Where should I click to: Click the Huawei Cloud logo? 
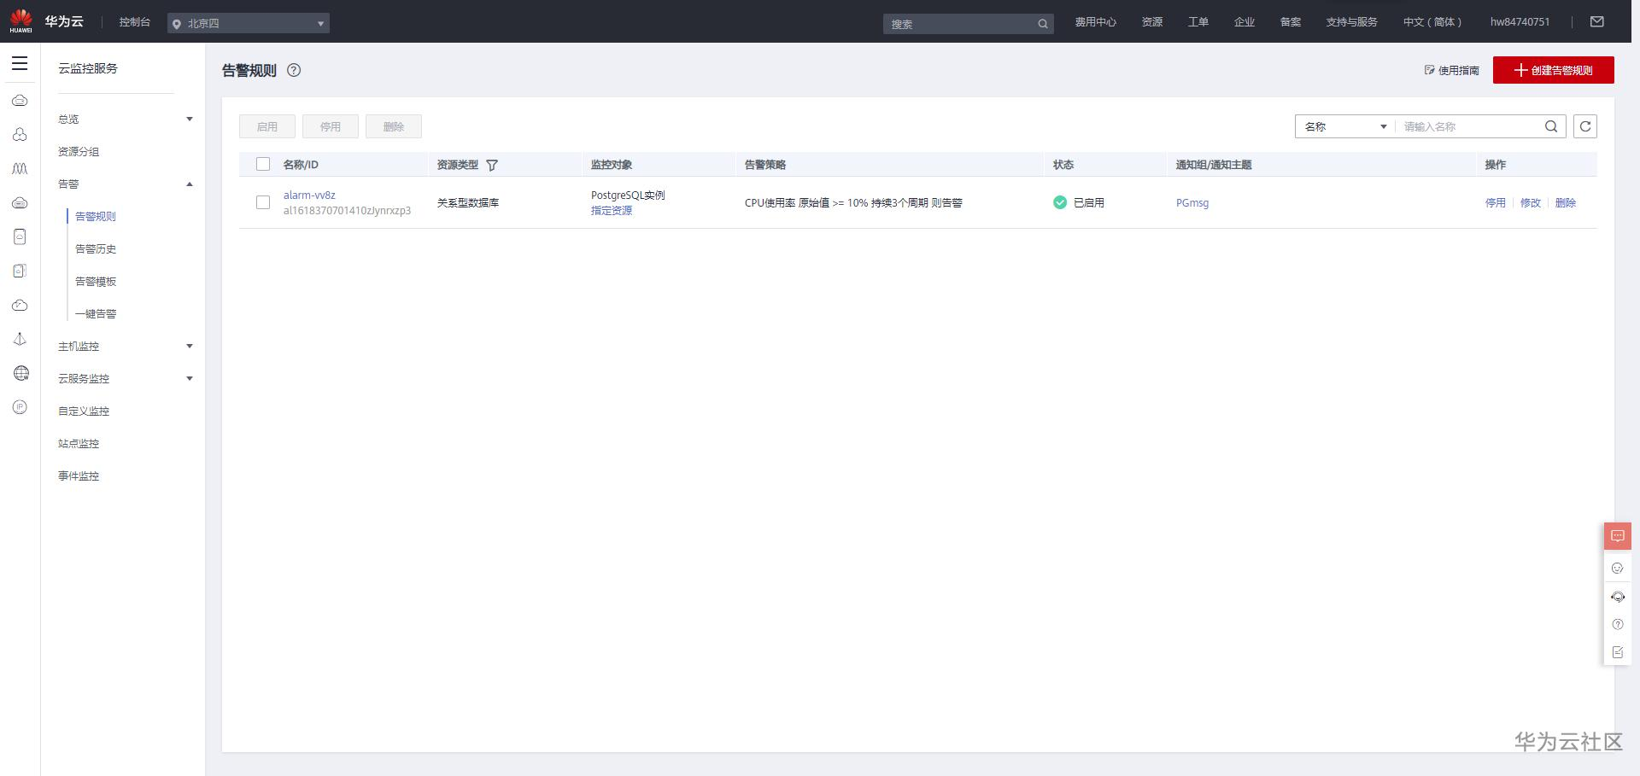tap(47, 21)
